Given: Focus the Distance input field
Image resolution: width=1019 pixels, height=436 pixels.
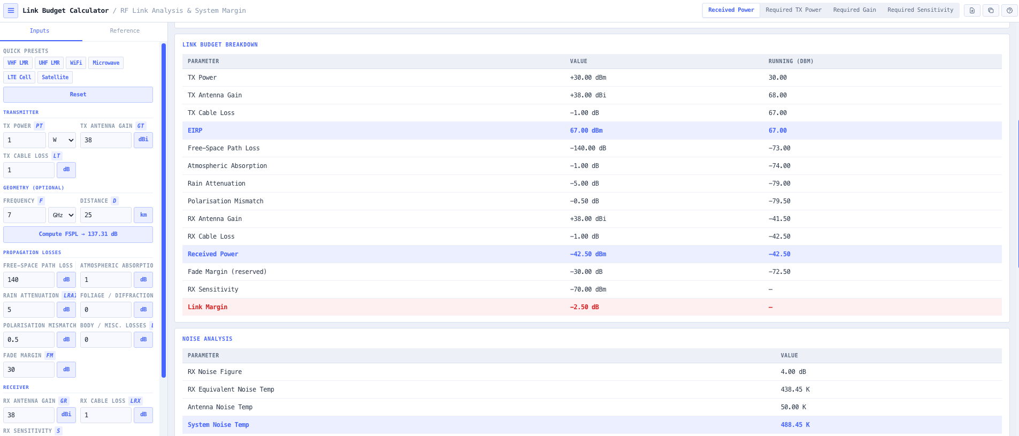Looking at the screenshot, I should pyautogui.click(x=106, y=215).
